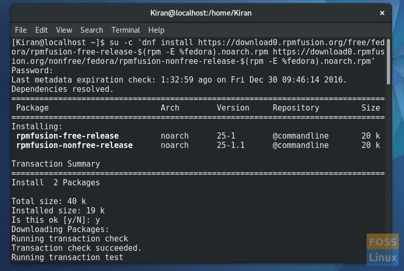Click @commandline in the rpmfusion-free-release row

pyautogui.click(x=301, y=136)
